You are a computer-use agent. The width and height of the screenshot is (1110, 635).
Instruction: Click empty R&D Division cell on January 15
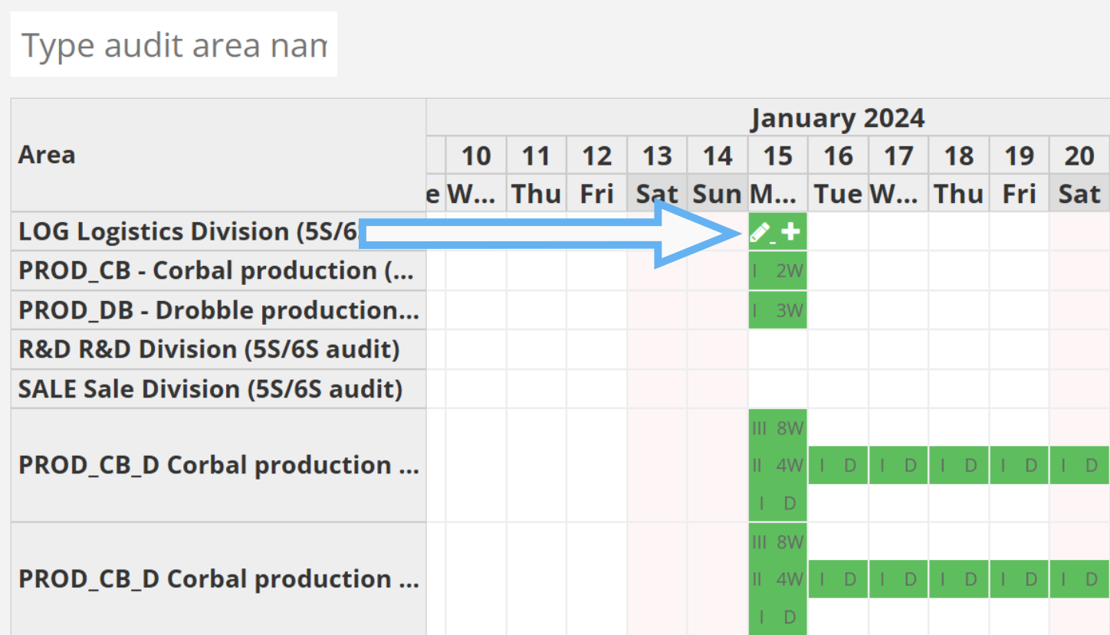(777, 349)
